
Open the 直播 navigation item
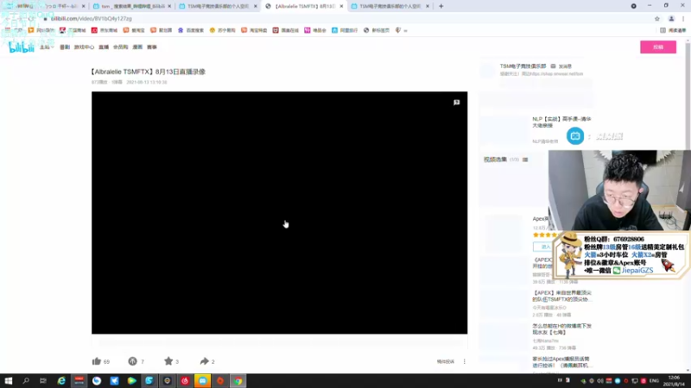tap(104, 47)
